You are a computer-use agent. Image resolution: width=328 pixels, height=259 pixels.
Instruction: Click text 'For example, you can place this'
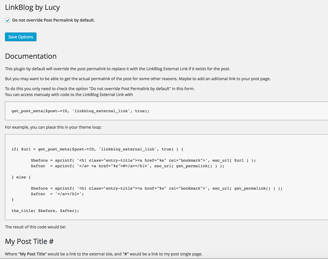coord(53,127)
